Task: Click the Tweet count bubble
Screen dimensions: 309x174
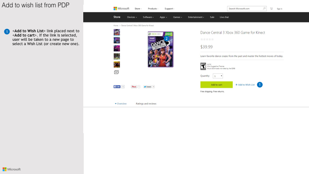Action: point(153,87)
